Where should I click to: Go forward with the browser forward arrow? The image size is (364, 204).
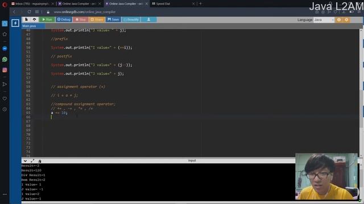click(22, 12)
